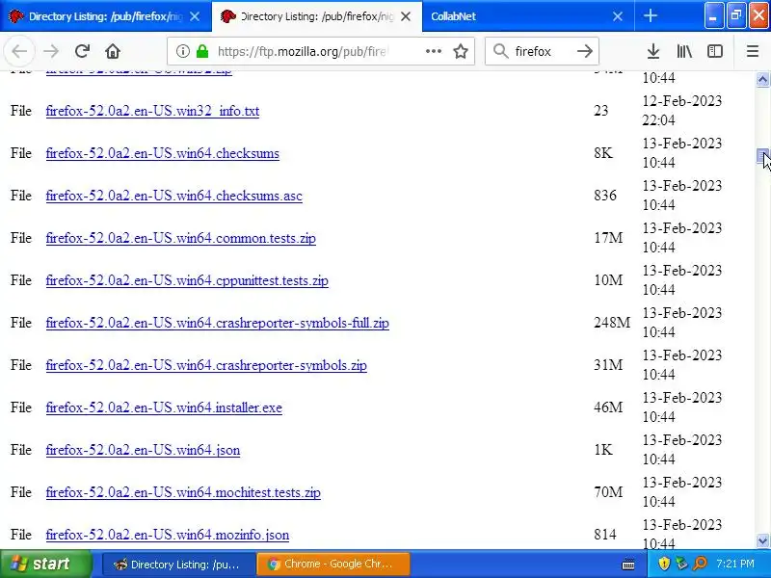771x578 pixels.
Task: Open the Firefox hamburger menu
Action: click(x=753, y=51)
